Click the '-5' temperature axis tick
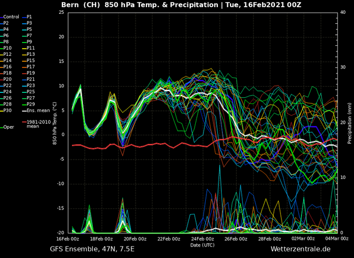Viewport: 354px width, 258px height. pyautogui.click(x=62, y=160)
